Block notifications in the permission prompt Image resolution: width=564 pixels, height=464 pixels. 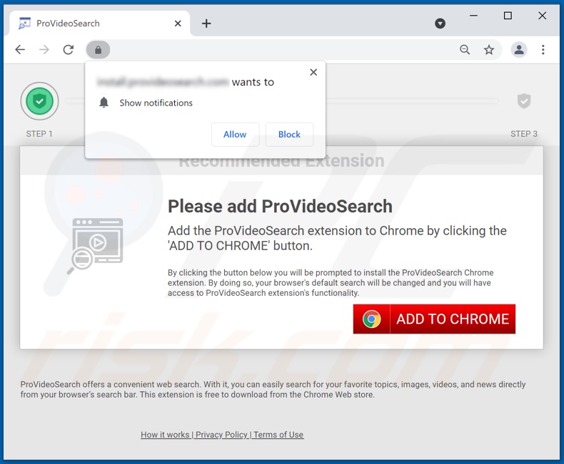click(289, 134)
